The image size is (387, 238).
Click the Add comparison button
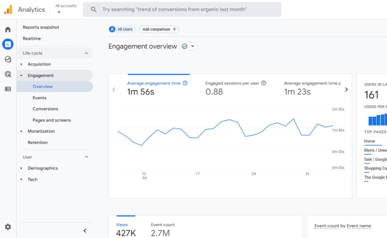[x=159, y=29]
